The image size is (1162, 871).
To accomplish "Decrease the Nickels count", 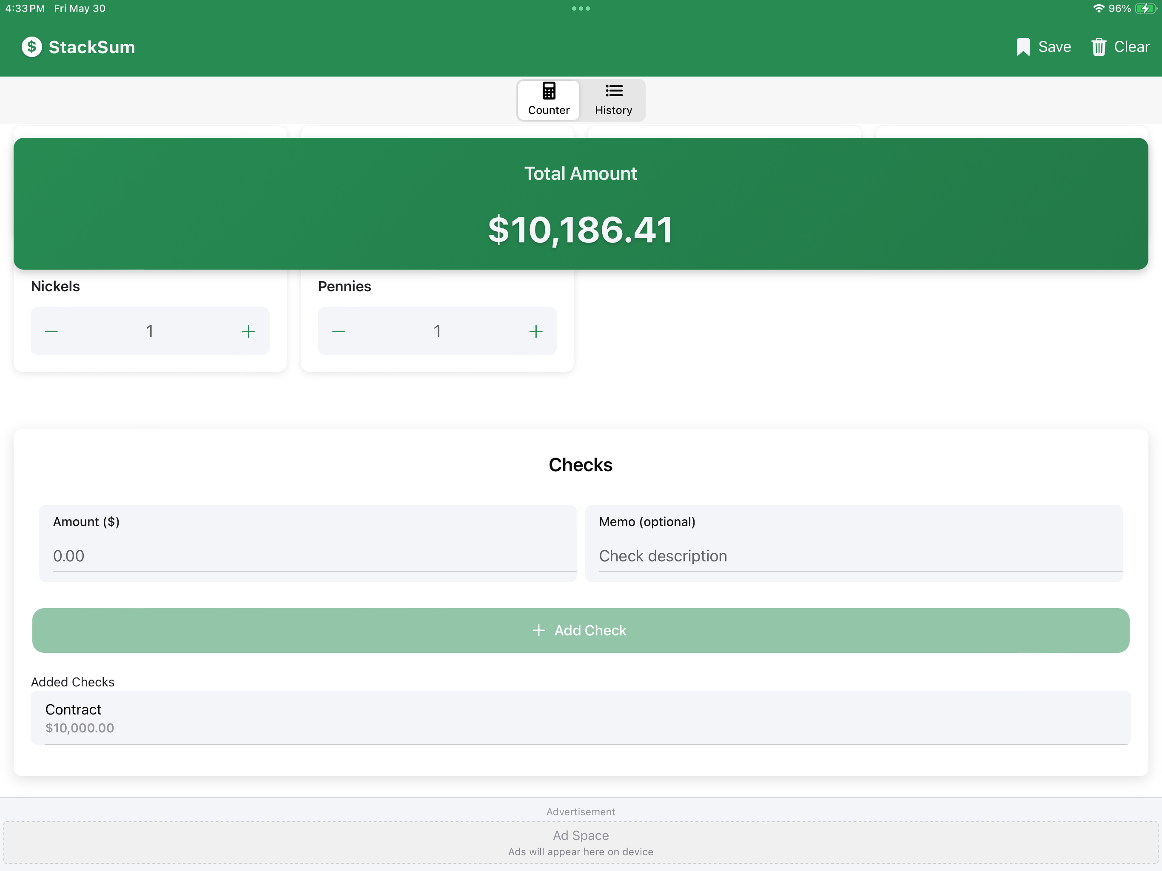I will click(51, 331).
